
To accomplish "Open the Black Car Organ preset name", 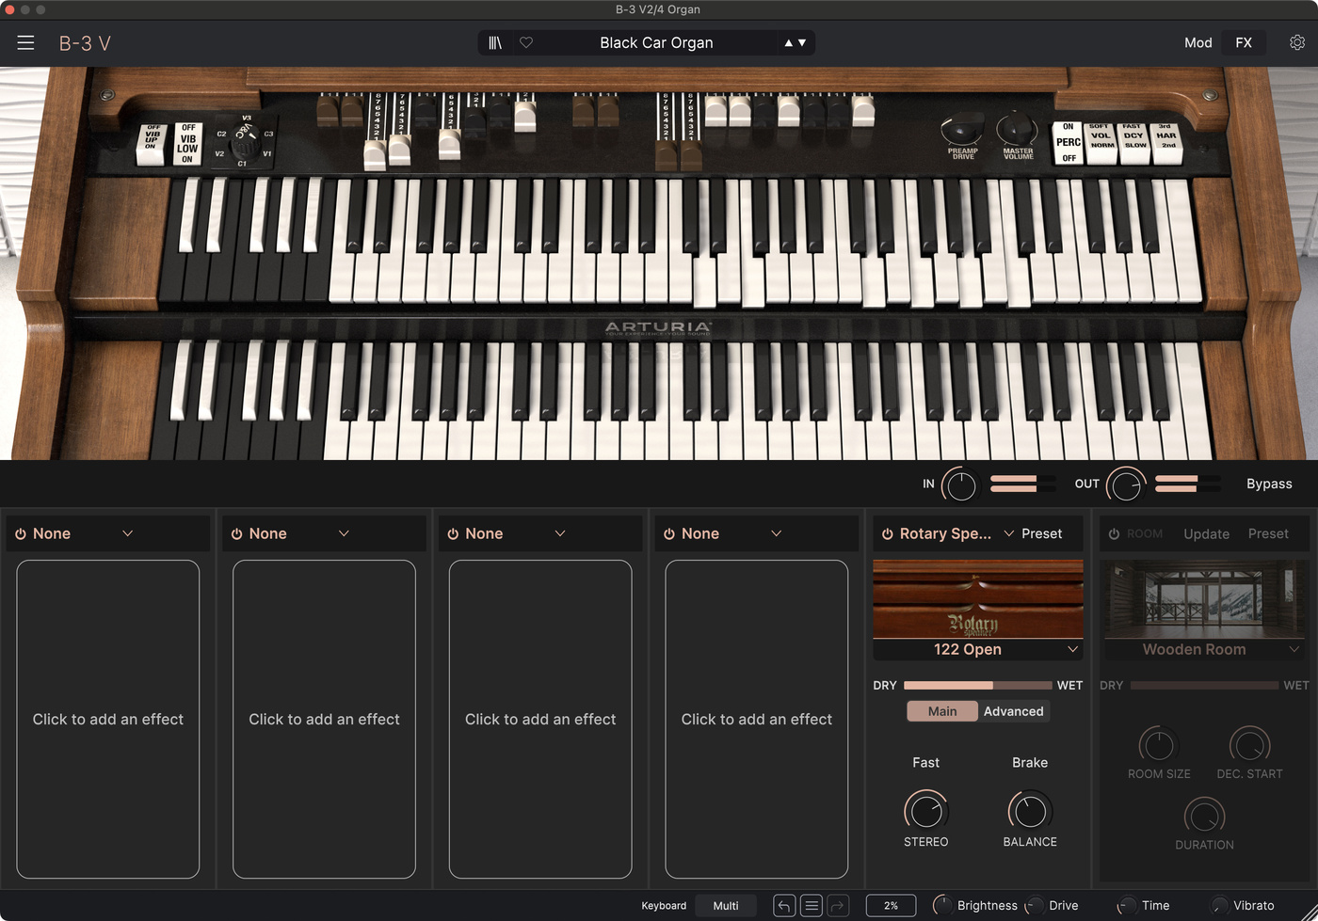I will point(656,42).
